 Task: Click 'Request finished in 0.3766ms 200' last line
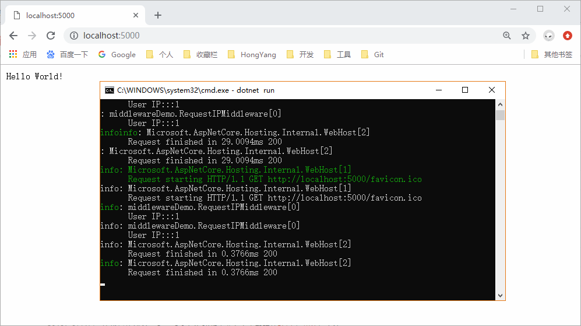click(202, 272)
